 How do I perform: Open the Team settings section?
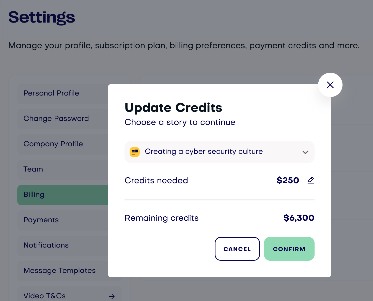pos(63,169)
